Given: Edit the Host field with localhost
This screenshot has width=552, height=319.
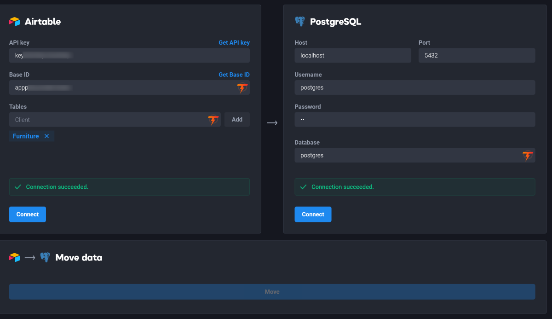Looking at the screenshot, I should click(353, 56).
